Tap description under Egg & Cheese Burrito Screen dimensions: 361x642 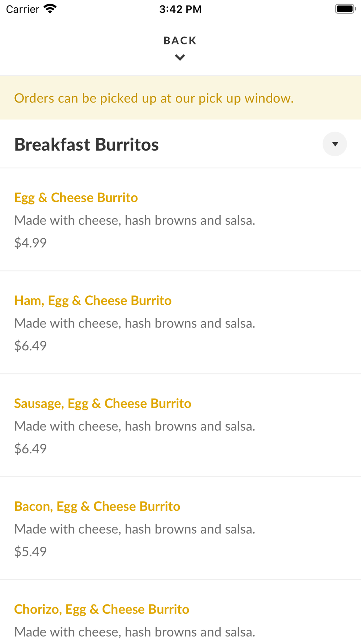[x=135, y=220]
